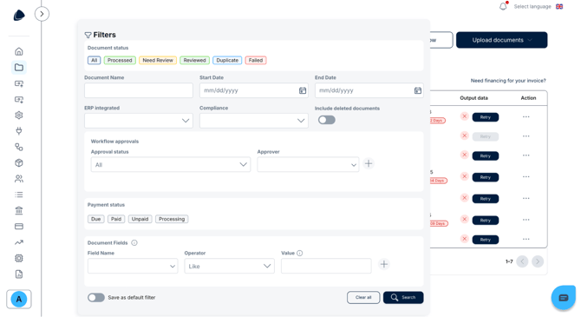Expand the sidebar with the arrow button
Image resolution: width=581 pixels, height=317 pixels.
click(x=42, y=14)
